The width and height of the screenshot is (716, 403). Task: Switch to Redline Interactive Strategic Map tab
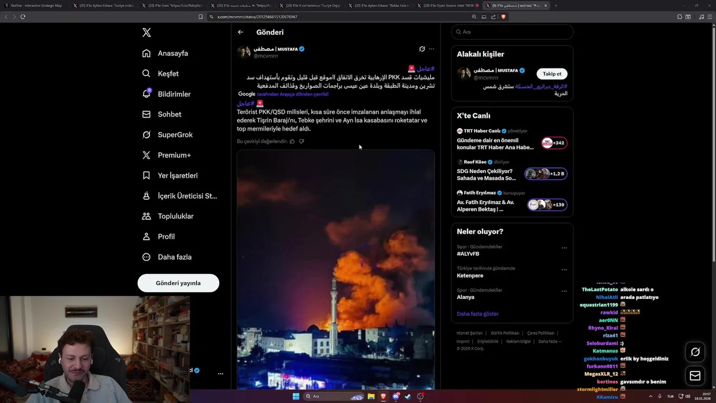[34, 6]
